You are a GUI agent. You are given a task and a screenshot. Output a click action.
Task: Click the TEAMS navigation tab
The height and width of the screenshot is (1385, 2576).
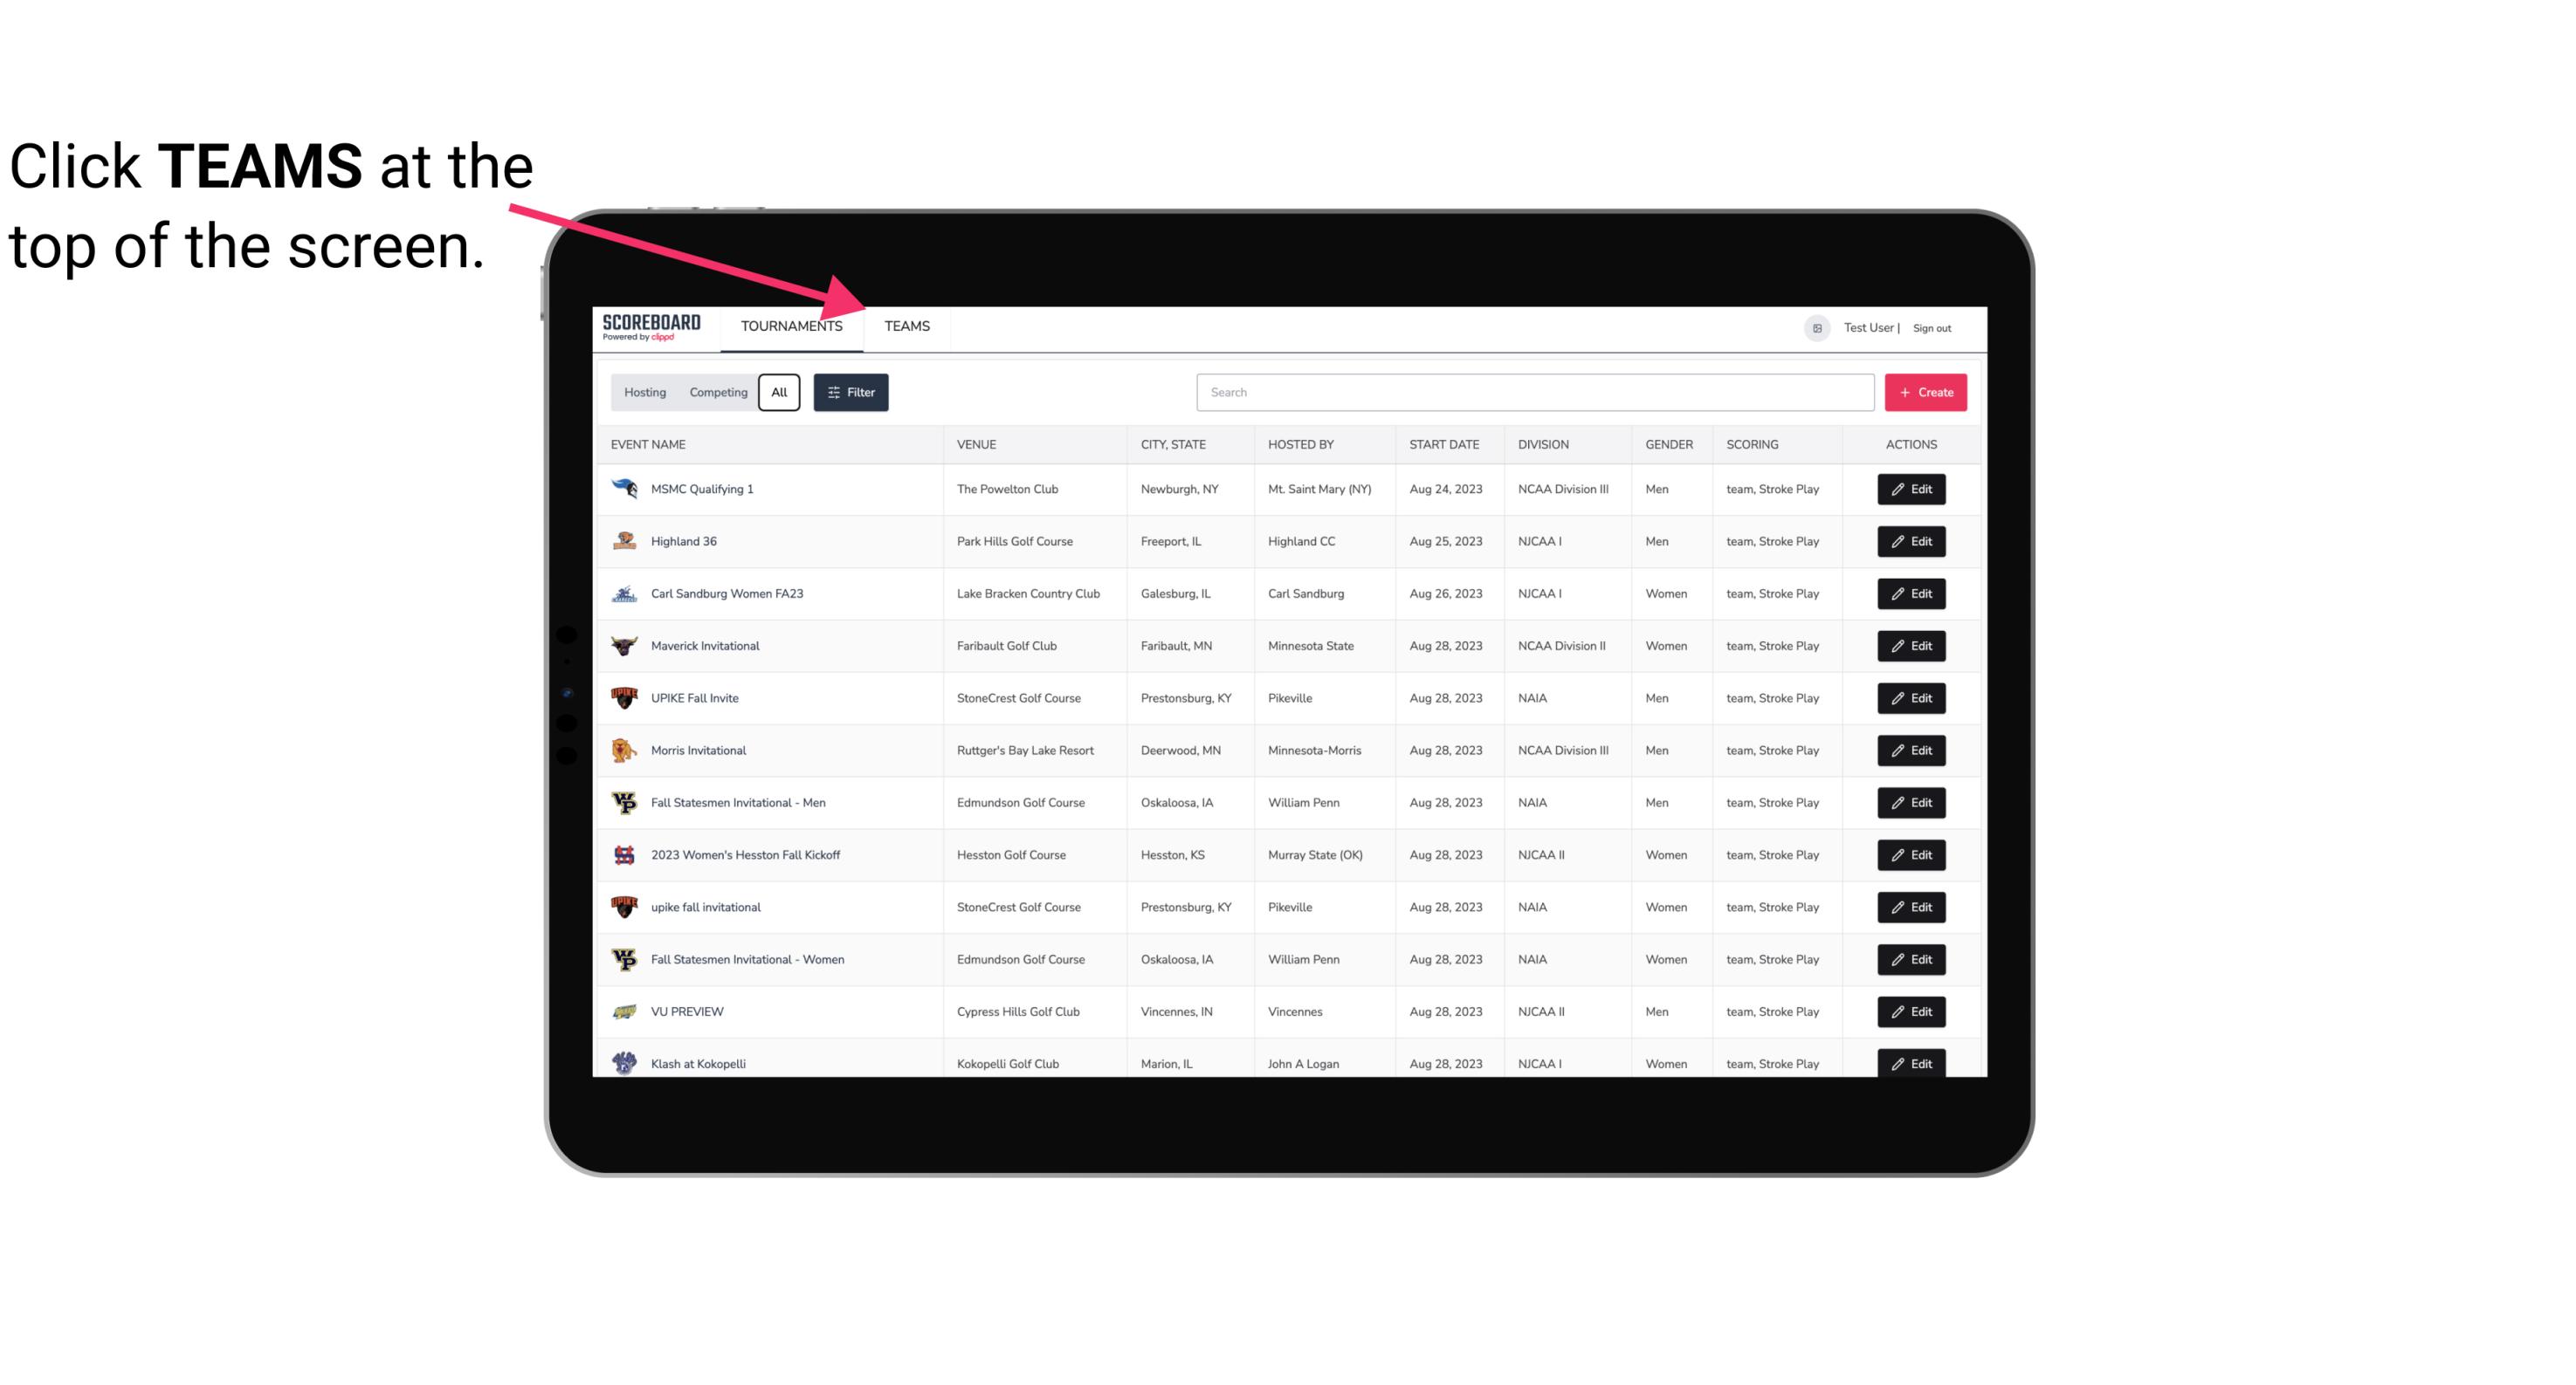pyautogui.click(x=907, y=326)
